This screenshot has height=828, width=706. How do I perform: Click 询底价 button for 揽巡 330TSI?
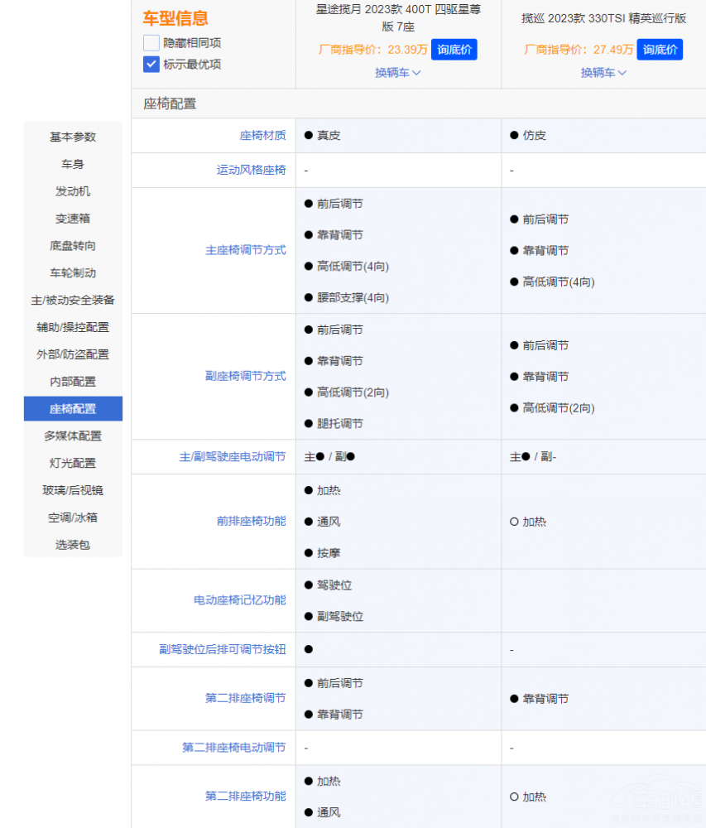[x=660, y=50]
